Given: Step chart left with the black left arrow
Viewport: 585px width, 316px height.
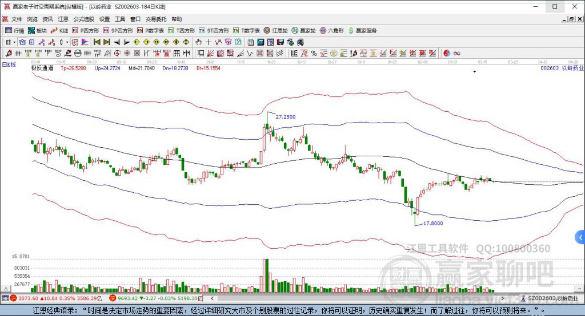Looking at the screenshot, I should [117, 42].
